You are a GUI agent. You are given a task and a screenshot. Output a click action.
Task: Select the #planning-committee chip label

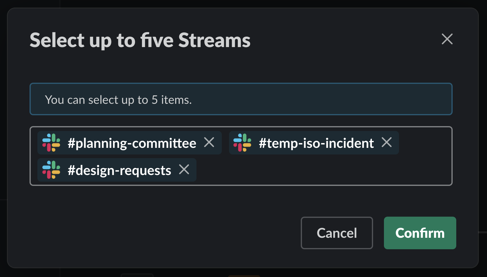(132, 143)
